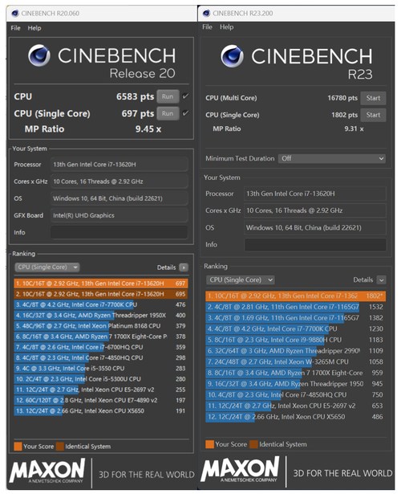
Task: Click the MAXON logo in R23 window
Action: coord(240,469)
